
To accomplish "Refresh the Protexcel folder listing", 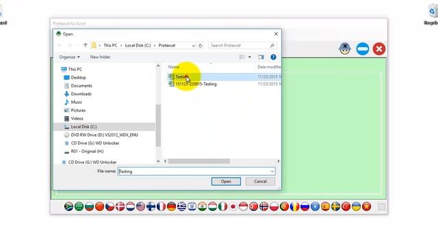I will coord(201,46).
